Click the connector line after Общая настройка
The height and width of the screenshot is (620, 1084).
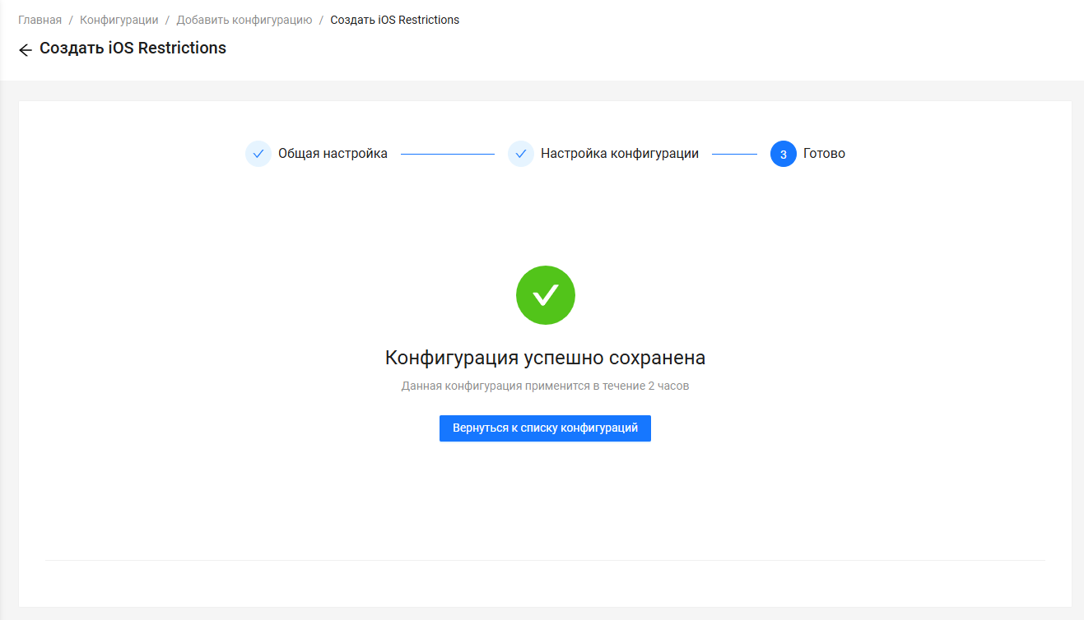click(447, 154)
